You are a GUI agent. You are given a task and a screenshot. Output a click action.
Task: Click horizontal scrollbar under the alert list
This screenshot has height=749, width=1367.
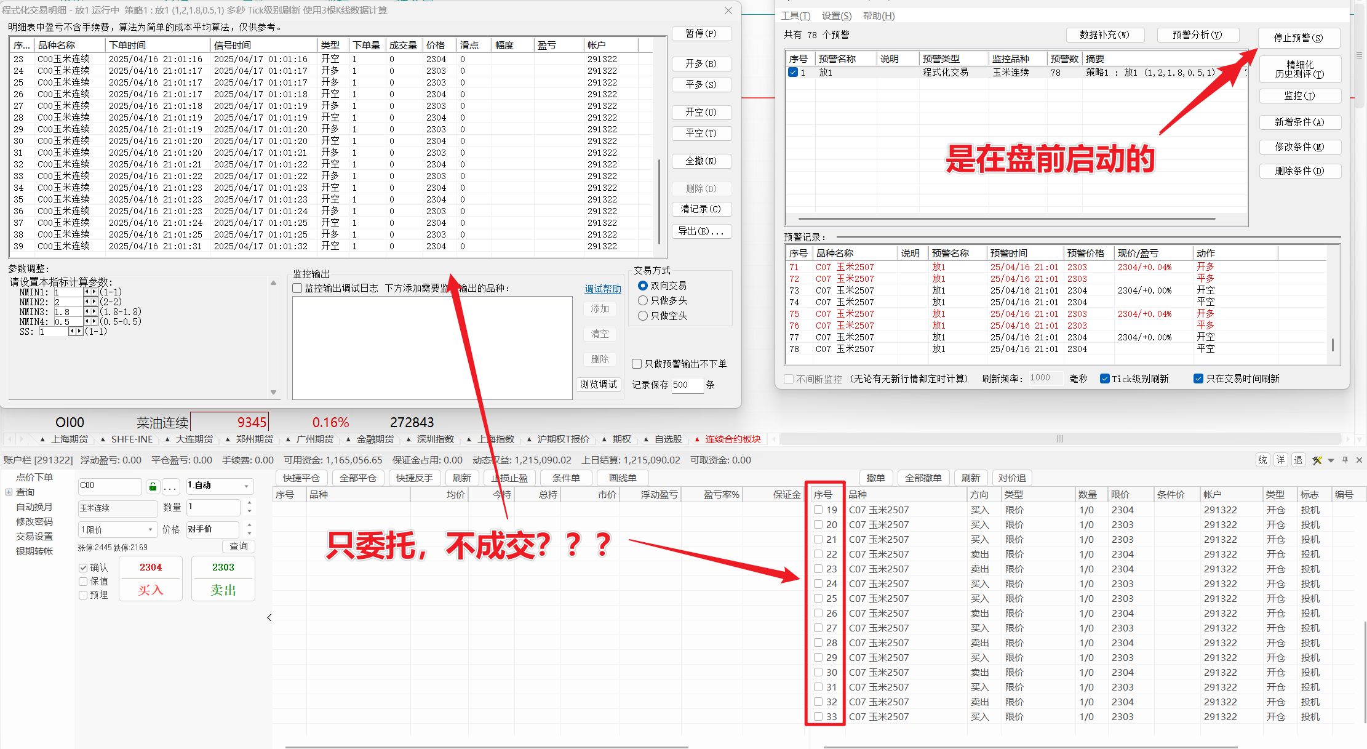[1006, 218]
